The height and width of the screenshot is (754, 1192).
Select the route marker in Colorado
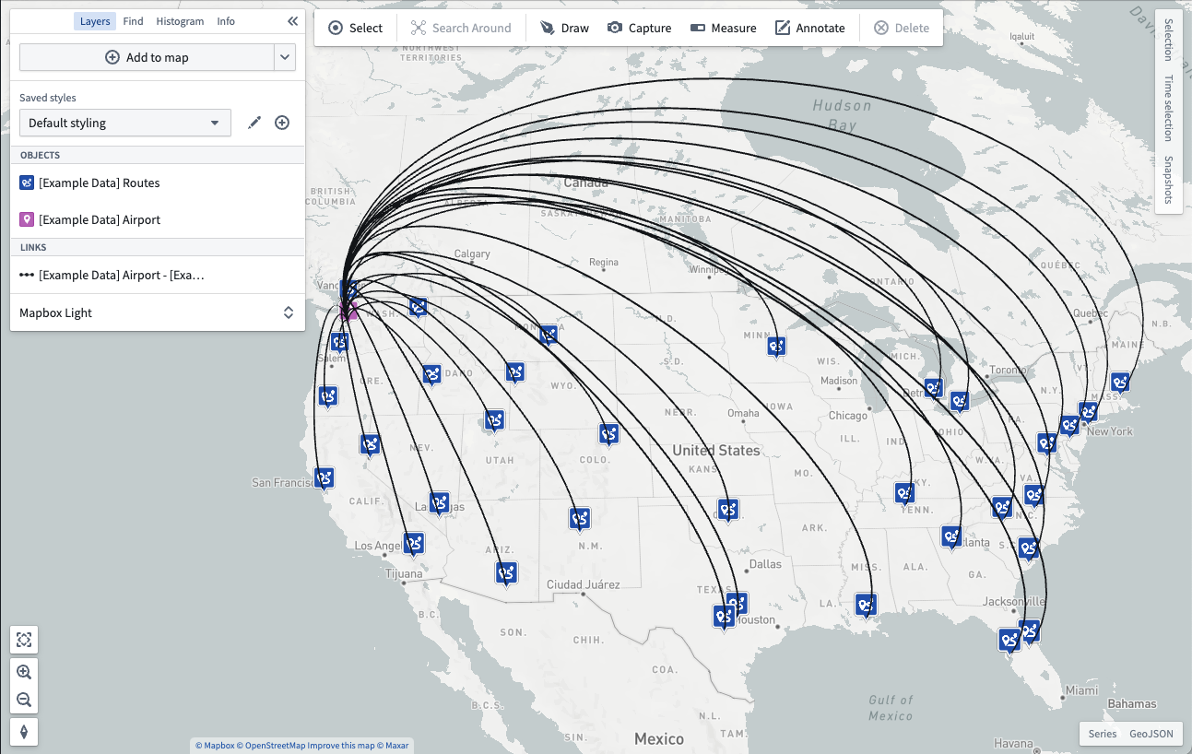(x=608, y=434)
